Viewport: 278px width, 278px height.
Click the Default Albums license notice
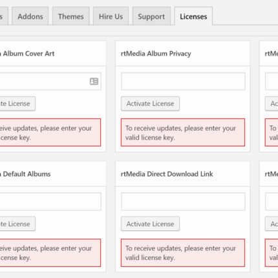50,253
